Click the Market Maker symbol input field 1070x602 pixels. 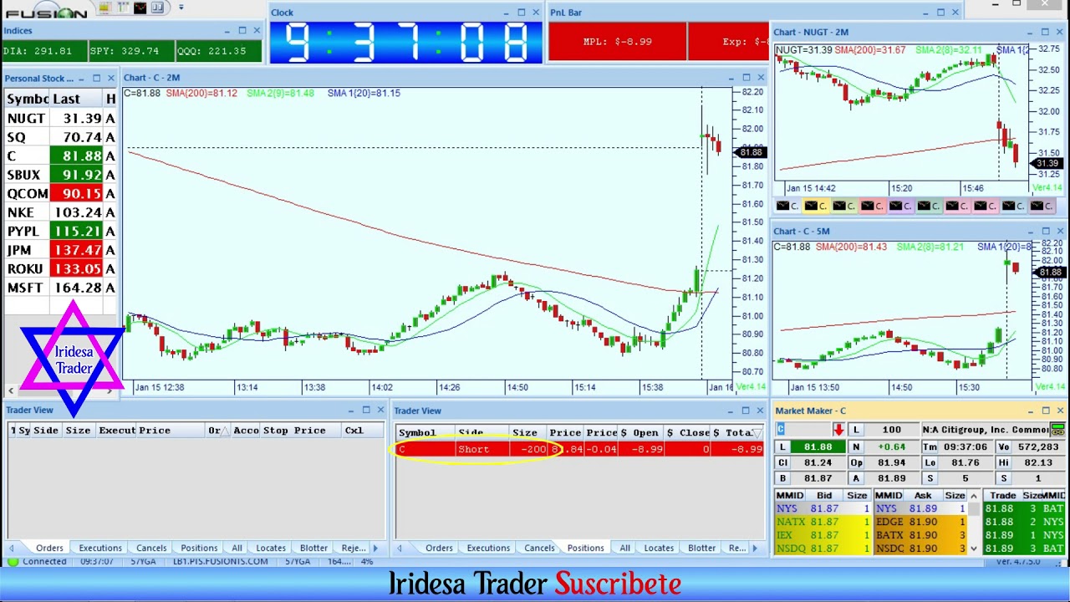click(805, 430)
